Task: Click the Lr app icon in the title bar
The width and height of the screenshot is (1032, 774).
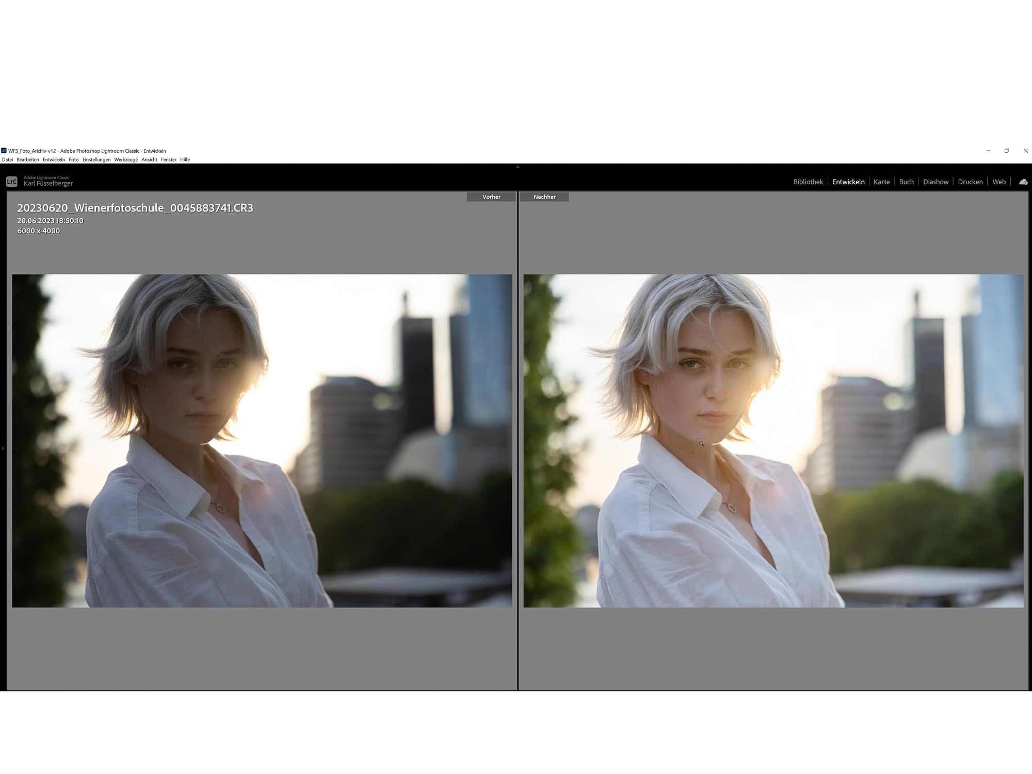Action: click(4, 151)
